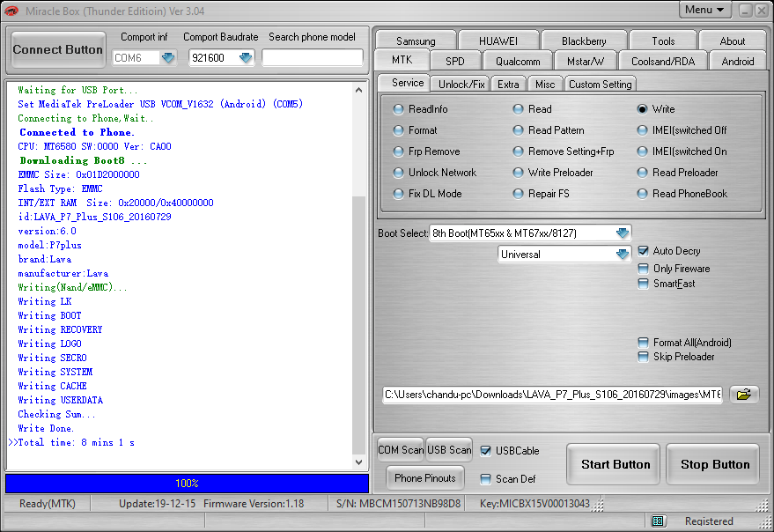Open the Comport inf COM6 dropdown

click(x=168, y=58)
